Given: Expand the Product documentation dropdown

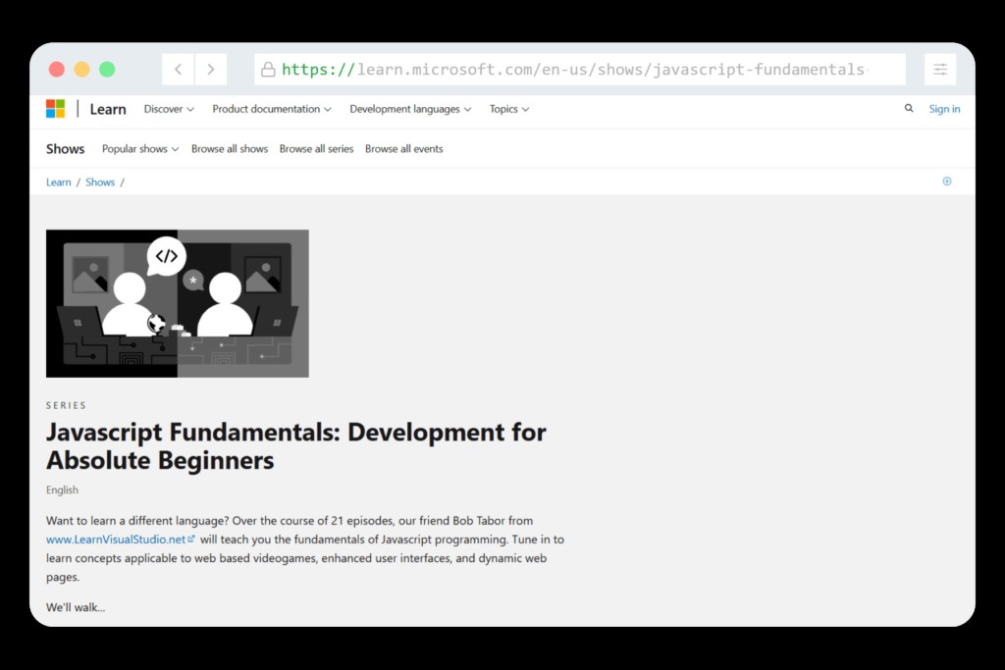Looking at the screenshot, I should tap(272, 109).
